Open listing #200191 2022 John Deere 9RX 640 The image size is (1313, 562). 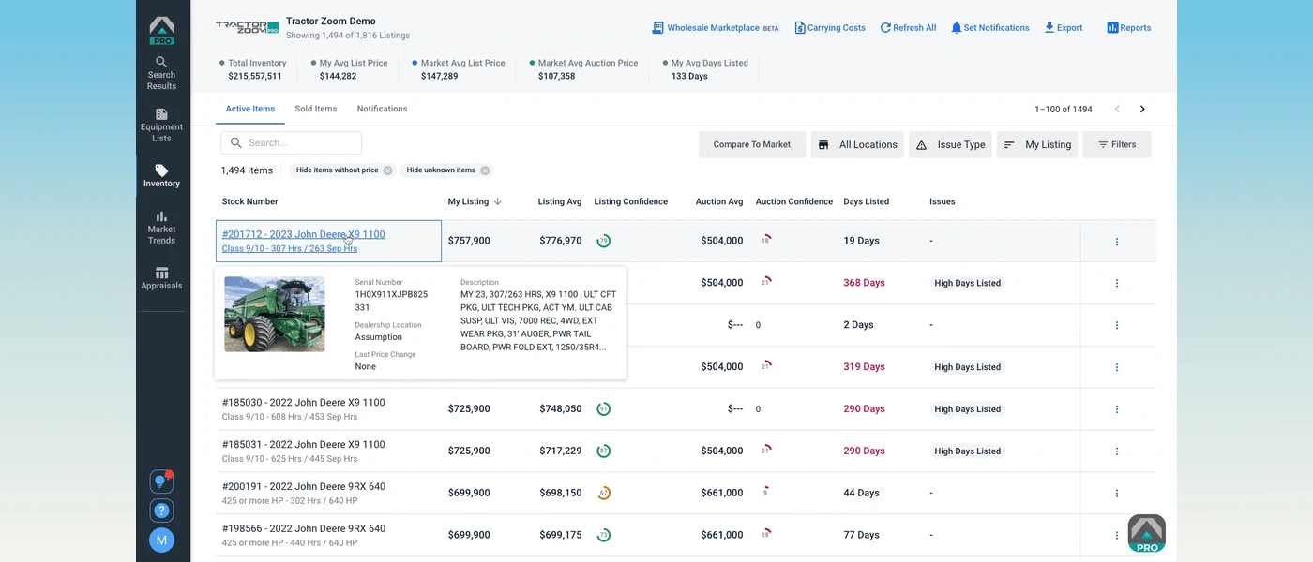[x=304, y=487]
